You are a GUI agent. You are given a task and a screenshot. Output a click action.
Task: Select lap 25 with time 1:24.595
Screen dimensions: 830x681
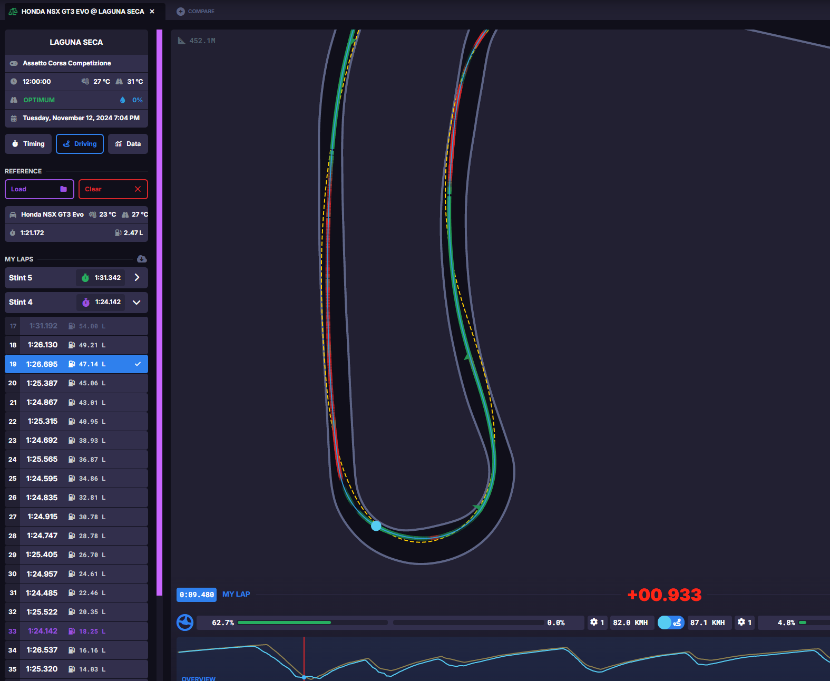76,479
